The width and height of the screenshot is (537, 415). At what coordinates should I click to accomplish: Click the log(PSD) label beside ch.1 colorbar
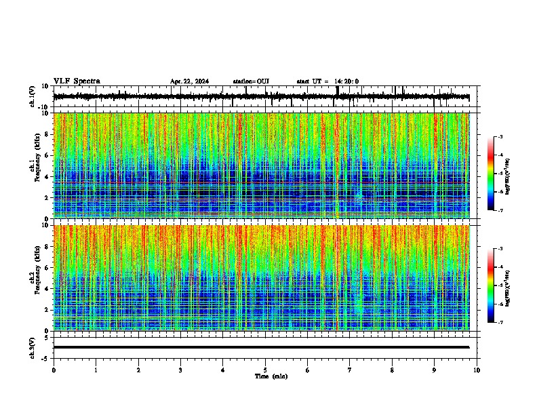tap(507, 177)
